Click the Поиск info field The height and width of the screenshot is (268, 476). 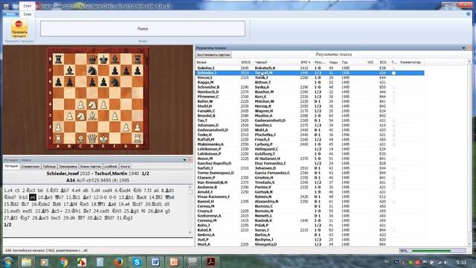[143, 28]
